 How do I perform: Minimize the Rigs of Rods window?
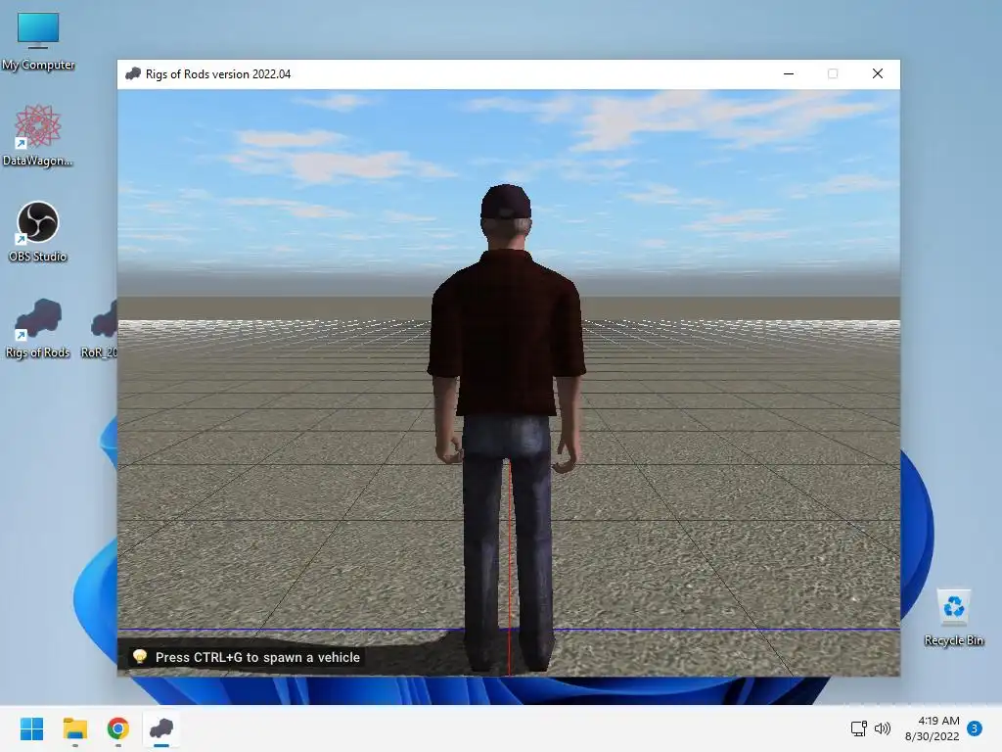coord(789,73)
